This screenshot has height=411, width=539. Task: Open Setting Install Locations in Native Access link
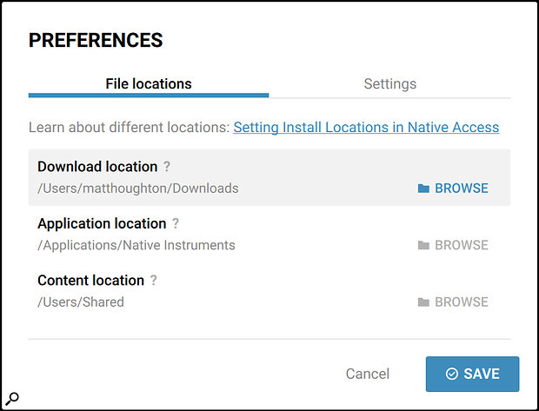point(366,128)
